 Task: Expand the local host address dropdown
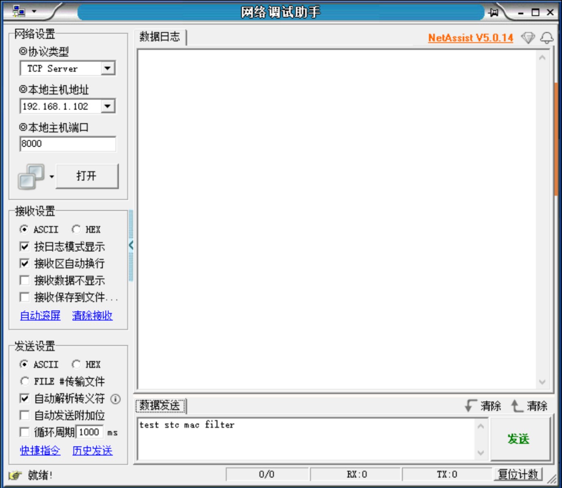[x=107, y=106]
